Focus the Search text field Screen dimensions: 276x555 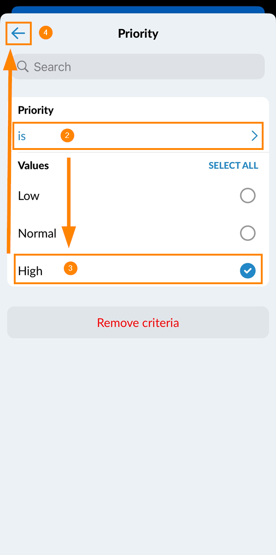pyautogui.click(x=143, y=67)
